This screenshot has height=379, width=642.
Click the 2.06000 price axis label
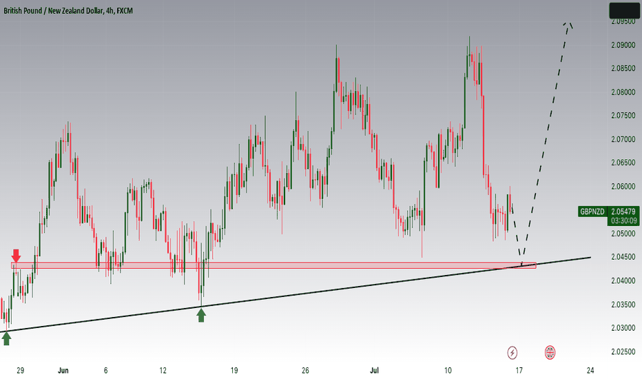pos(623,187)
